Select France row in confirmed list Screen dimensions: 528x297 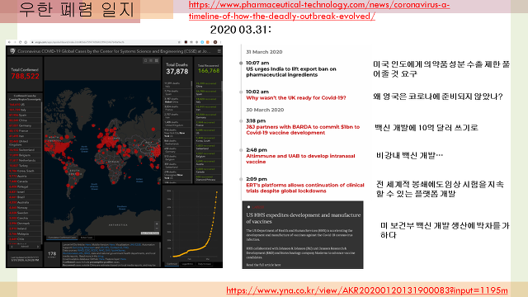tap(25, 130)
